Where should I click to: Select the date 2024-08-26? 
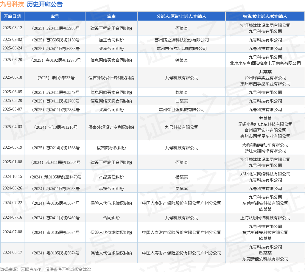point(12,188)
